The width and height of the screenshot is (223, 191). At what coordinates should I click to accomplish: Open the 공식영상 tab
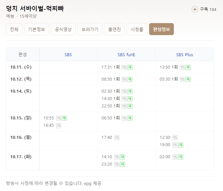point(63,29)
